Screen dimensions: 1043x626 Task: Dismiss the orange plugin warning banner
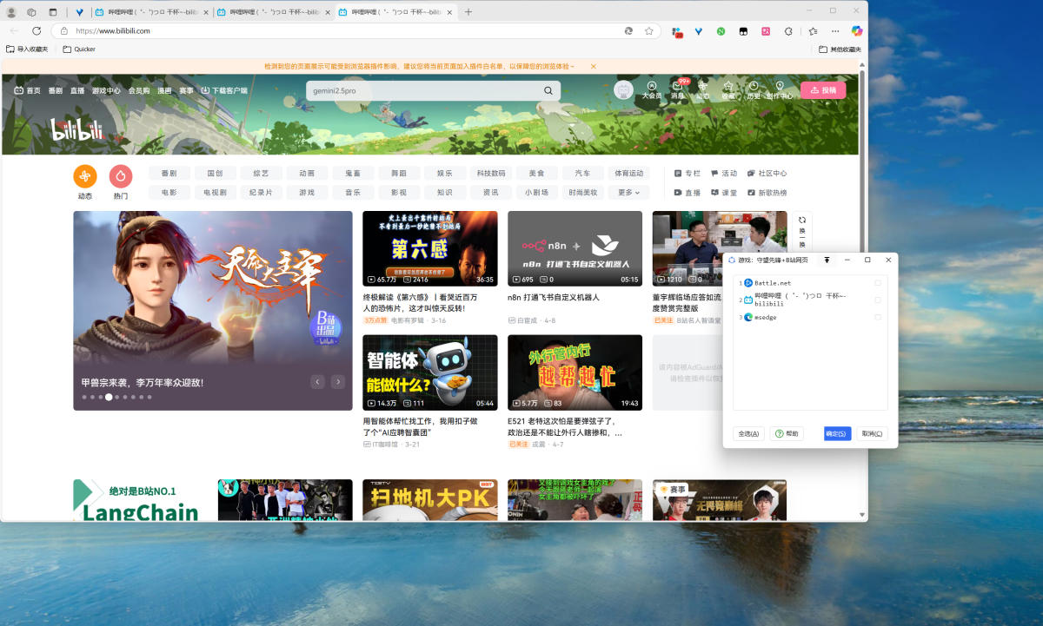(x=594, y=66)
